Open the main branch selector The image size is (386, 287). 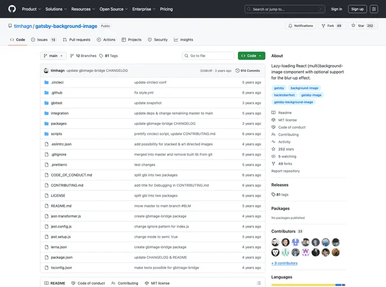53,56
